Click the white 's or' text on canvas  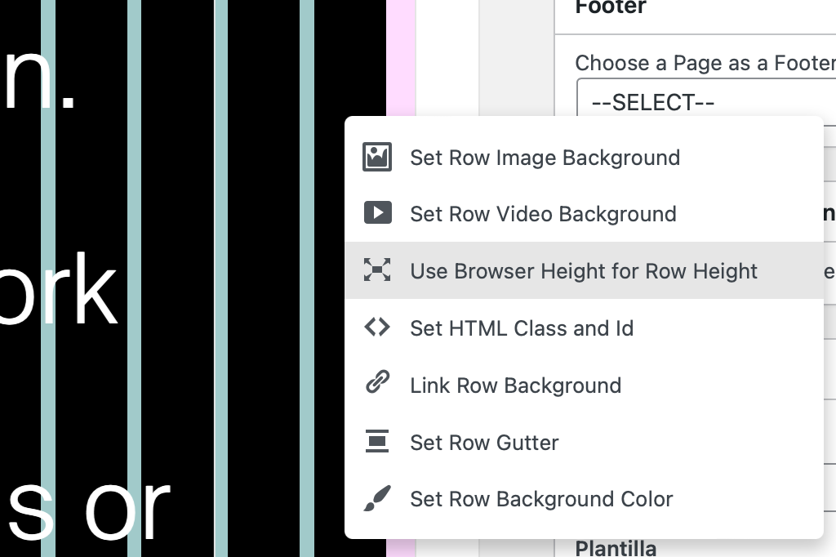[86, 508]
